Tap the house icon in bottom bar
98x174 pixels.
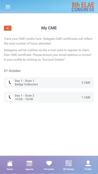click(x=10, y=163)
